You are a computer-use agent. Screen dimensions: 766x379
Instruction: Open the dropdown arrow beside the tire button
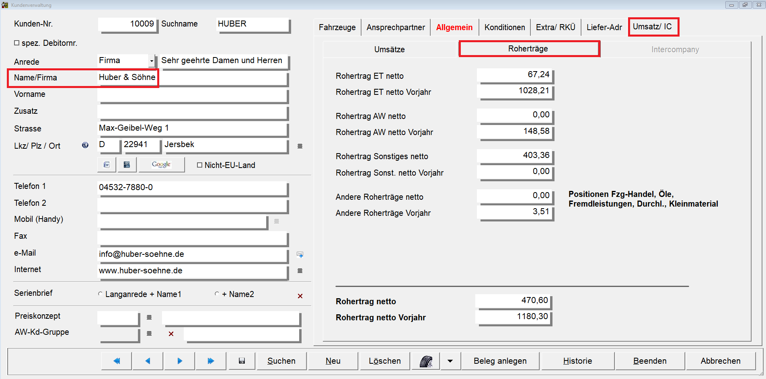click(450, 361)
